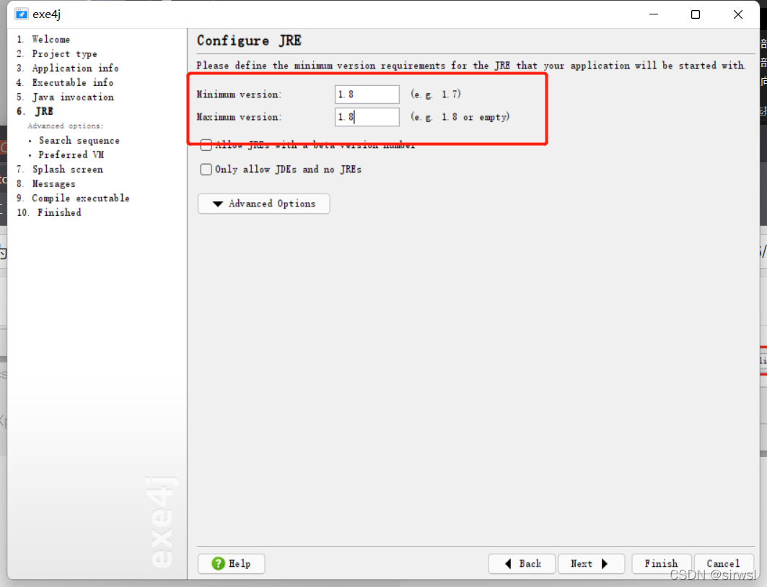The image size is (767, 587).
Task: Click the exe4j title bar app icon
Action: pos(21,14)
